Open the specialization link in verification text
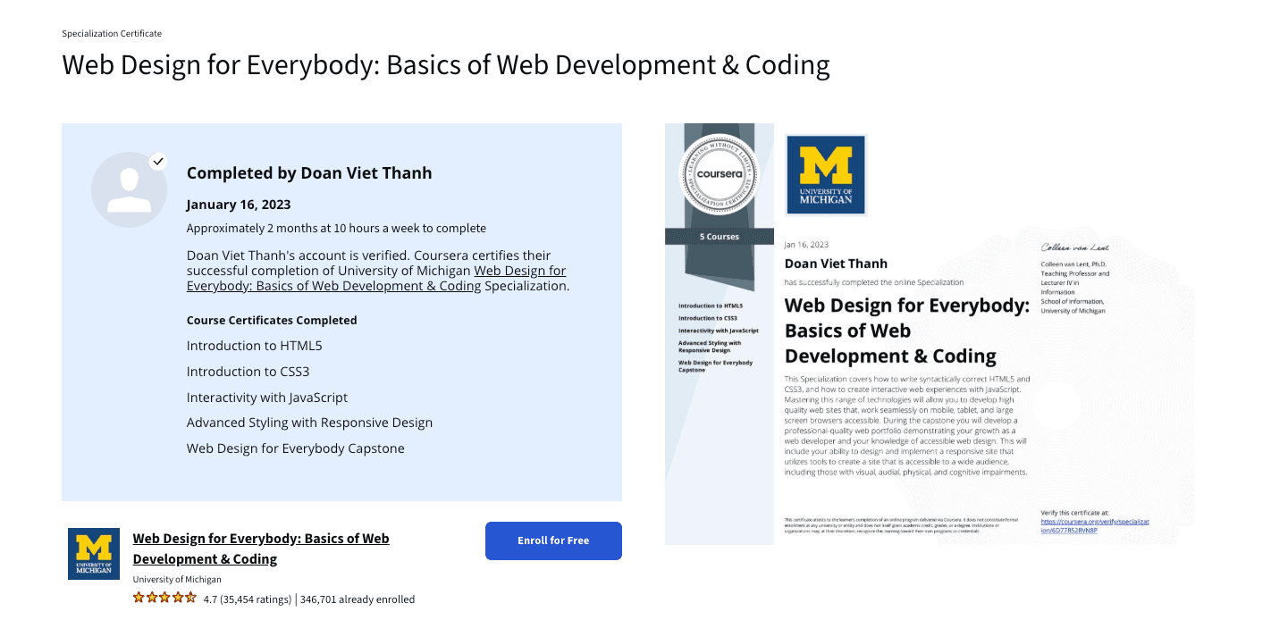The height and width of the screenshot is (620, 1271). (x=376, y=278)
